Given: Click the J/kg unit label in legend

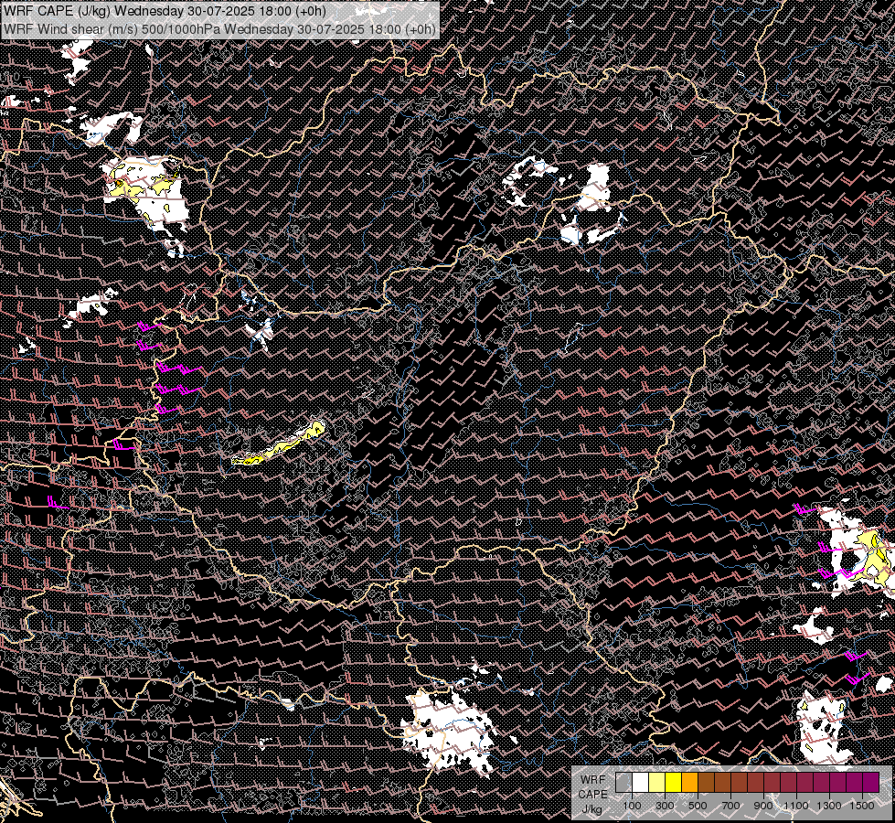Looking at the screenshot, I should (591, 810).
